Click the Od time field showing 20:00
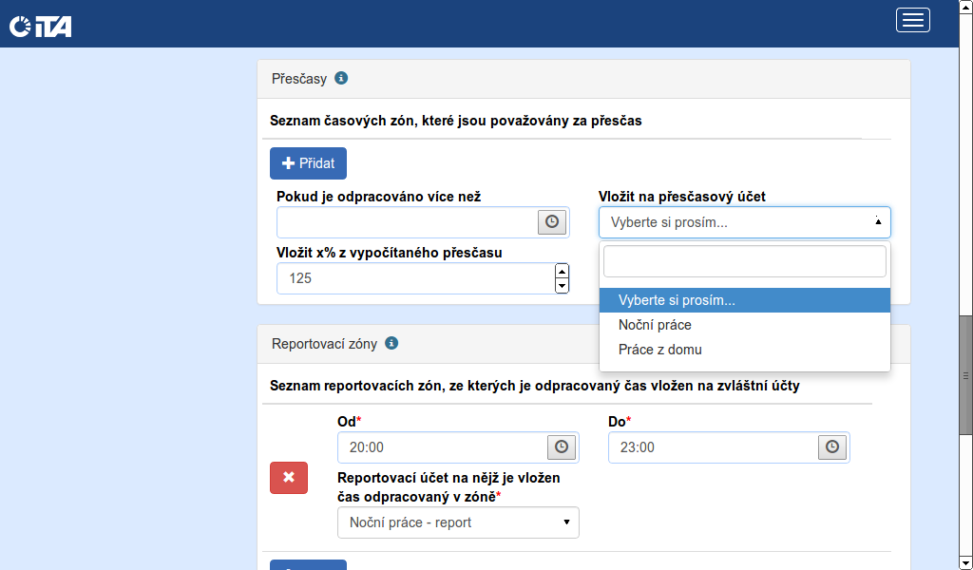 tap(442, 446)
